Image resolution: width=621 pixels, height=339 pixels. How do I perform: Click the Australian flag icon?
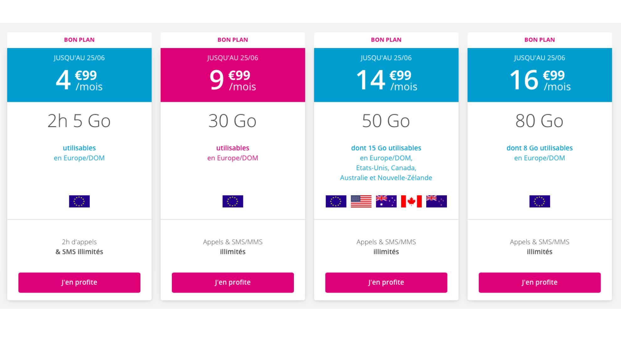pyautogui.click(x=386, y=201)
